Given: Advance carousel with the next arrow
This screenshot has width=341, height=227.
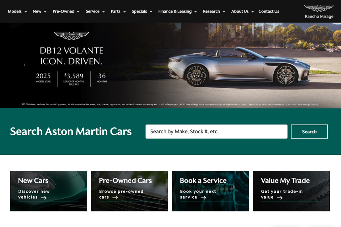Looking at the screenshot, I should click(x=315, y=65).
